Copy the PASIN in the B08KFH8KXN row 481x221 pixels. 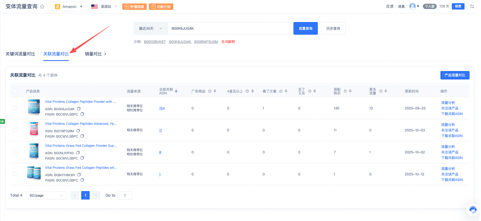click(82, 180)
